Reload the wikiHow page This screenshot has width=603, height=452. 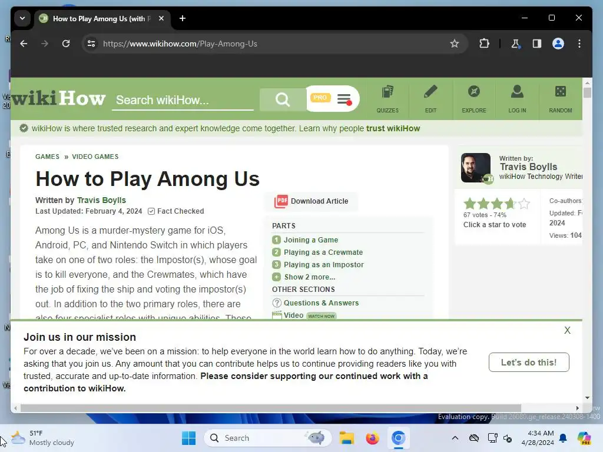pos(66,44)
